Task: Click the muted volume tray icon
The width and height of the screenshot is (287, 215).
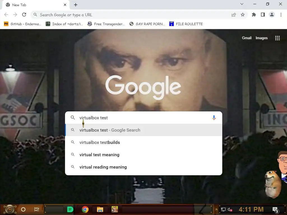Action: point(230,209)
